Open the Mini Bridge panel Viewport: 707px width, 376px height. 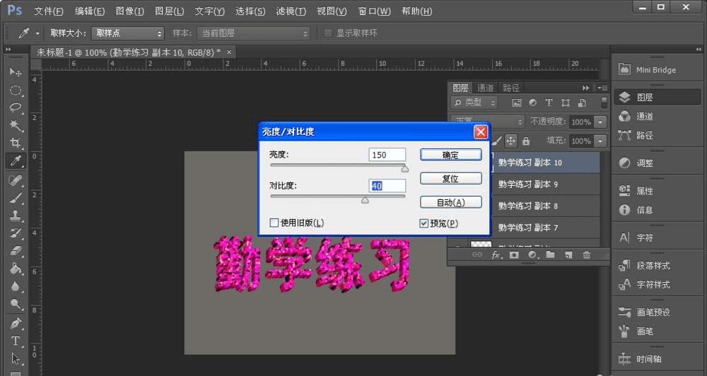click(x=648, y=70)
